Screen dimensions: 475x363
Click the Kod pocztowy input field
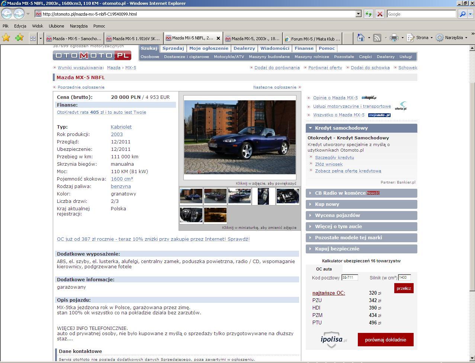[x=350, y=278]
